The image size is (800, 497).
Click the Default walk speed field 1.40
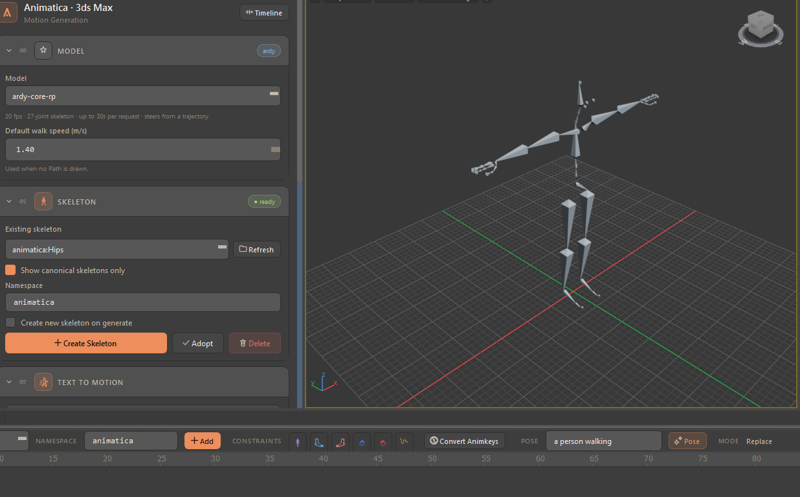coord(143,149)
